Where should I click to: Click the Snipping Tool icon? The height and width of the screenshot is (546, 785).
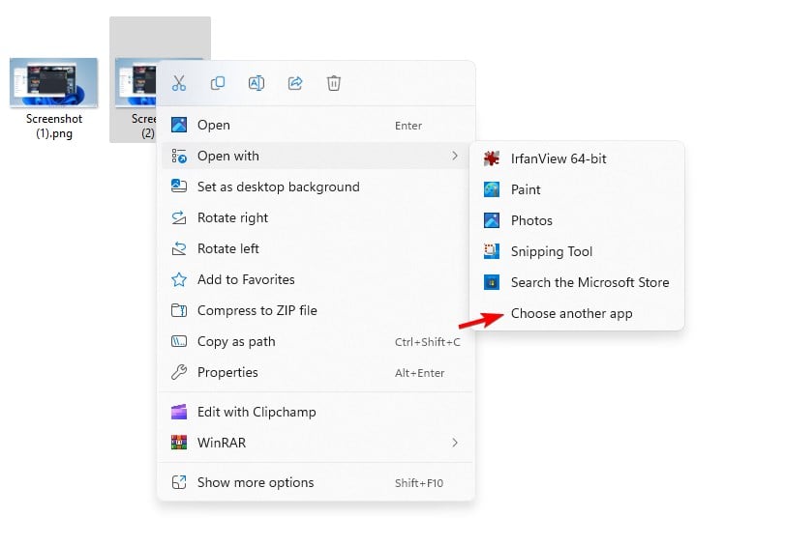pyautogui.click(x=492, y=251)
